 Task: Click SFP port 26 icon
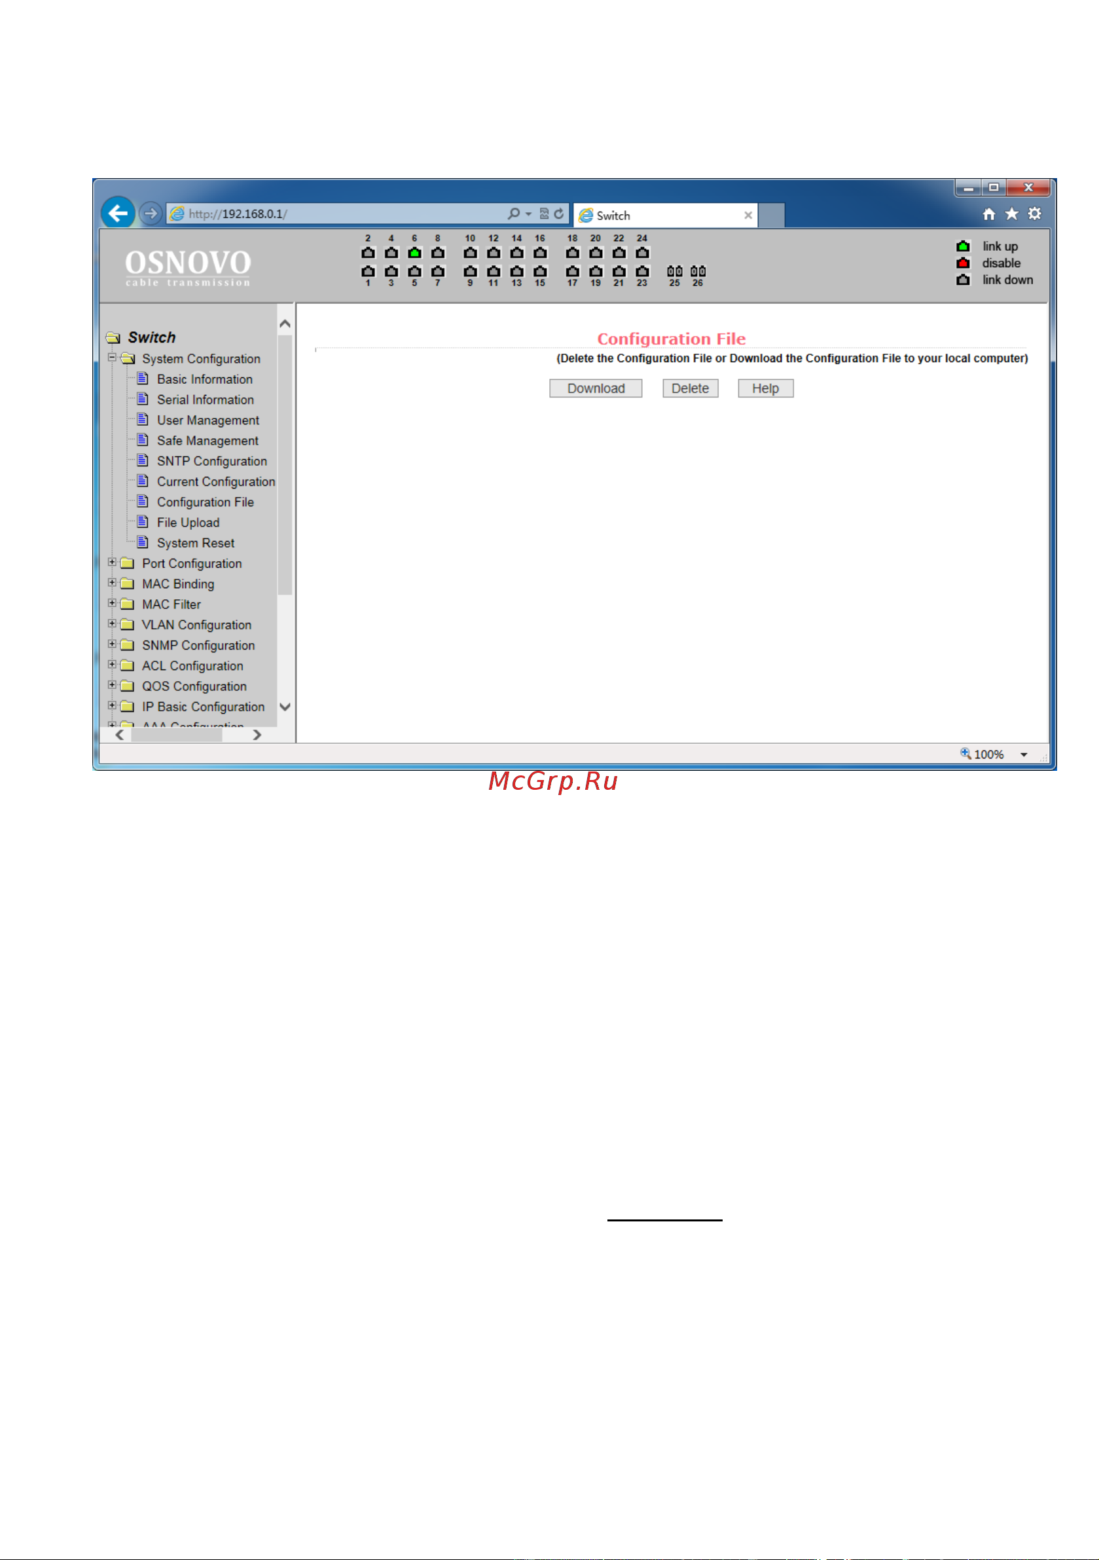[x=698, y=271]
